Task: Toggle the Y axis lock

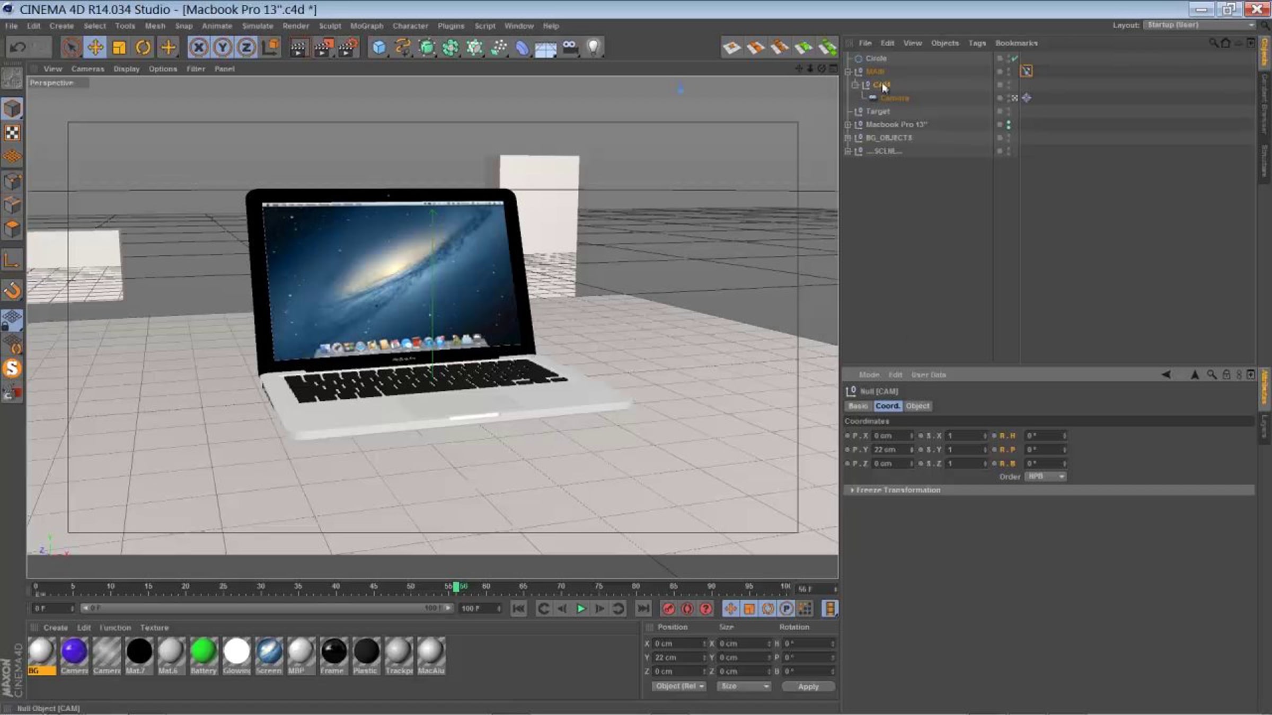Action: [x=223, y=48]
